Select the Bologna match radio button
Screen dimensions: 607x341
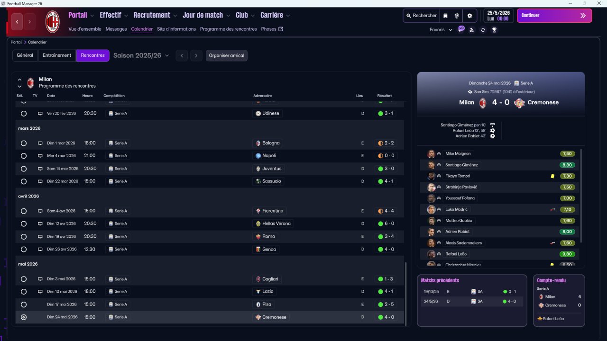click(24, 143)
